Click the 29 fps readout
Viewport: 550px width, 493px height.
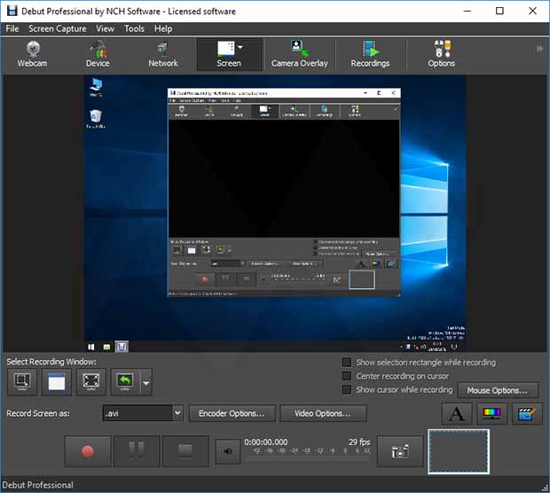[359, 442]
